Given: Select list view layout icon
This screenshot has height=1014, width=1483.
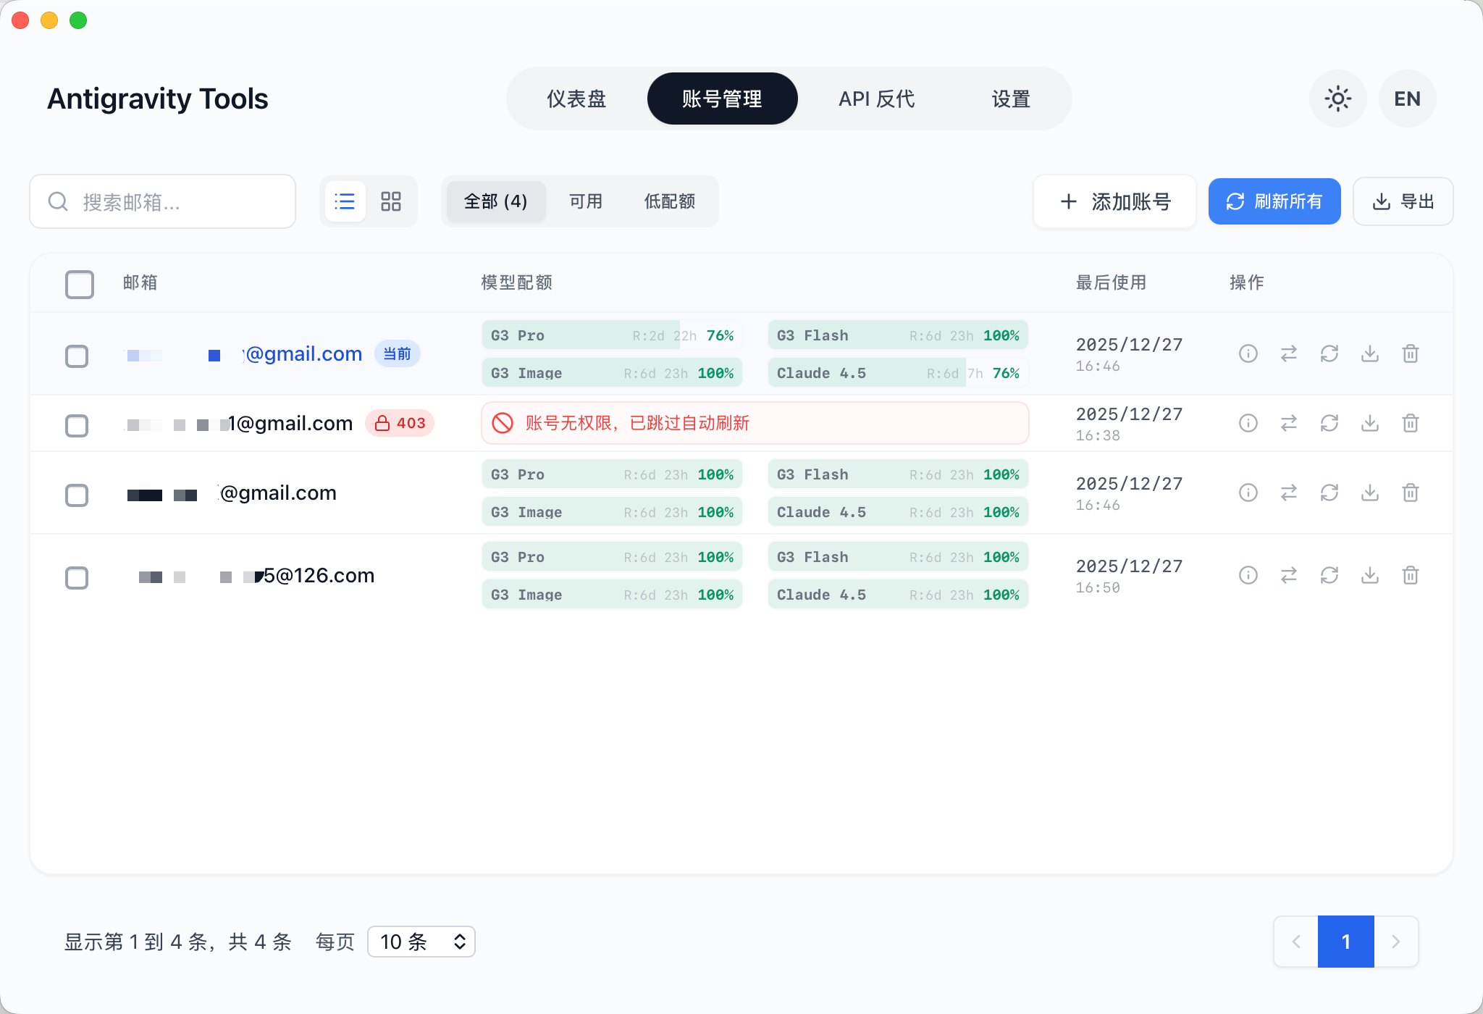Looking at the screenshot, I should coord(345,201).
